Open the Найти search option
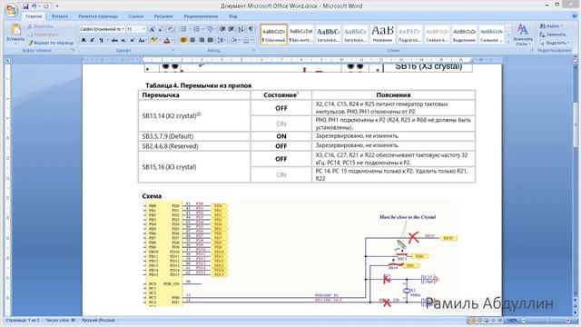The image size is (581, 327). pos(551,26)
